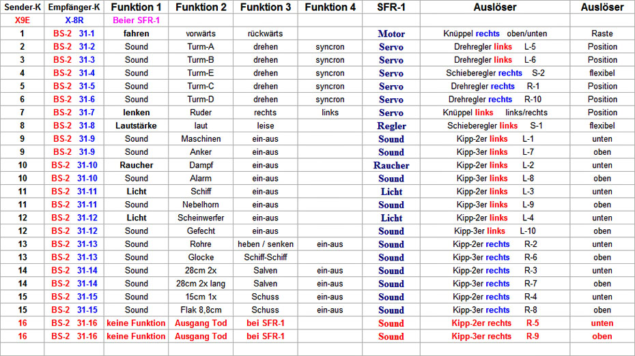The image size is (635, 356).
Task: Select the SFR-1 column header
Action: [x=391, y=8]
